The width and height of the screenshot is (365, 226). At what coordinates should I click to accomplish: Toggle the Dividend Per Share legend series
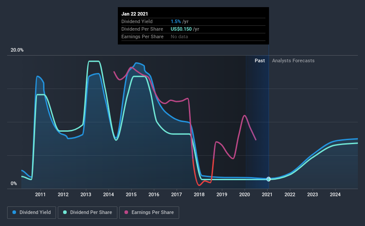tap(88, 213)
